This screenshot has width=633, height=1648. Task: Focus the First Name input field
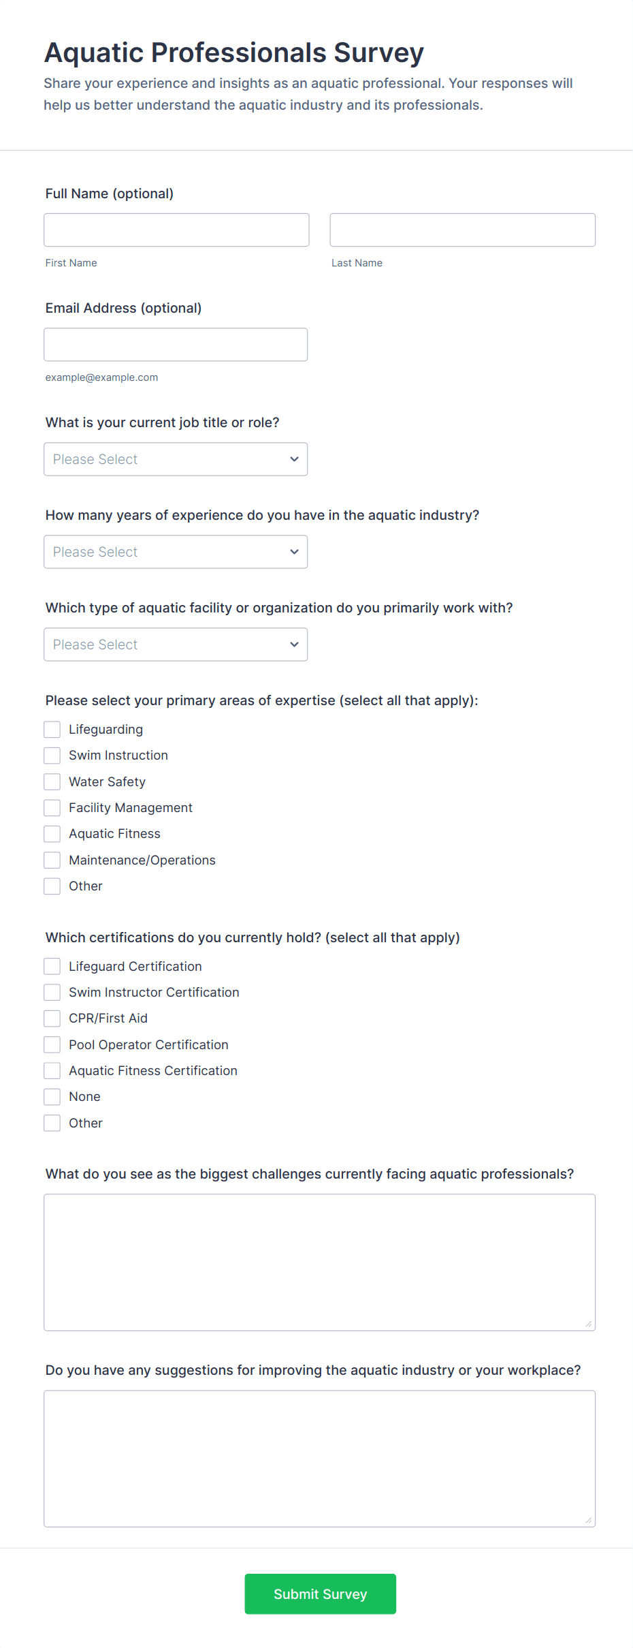tap(176, 230)
